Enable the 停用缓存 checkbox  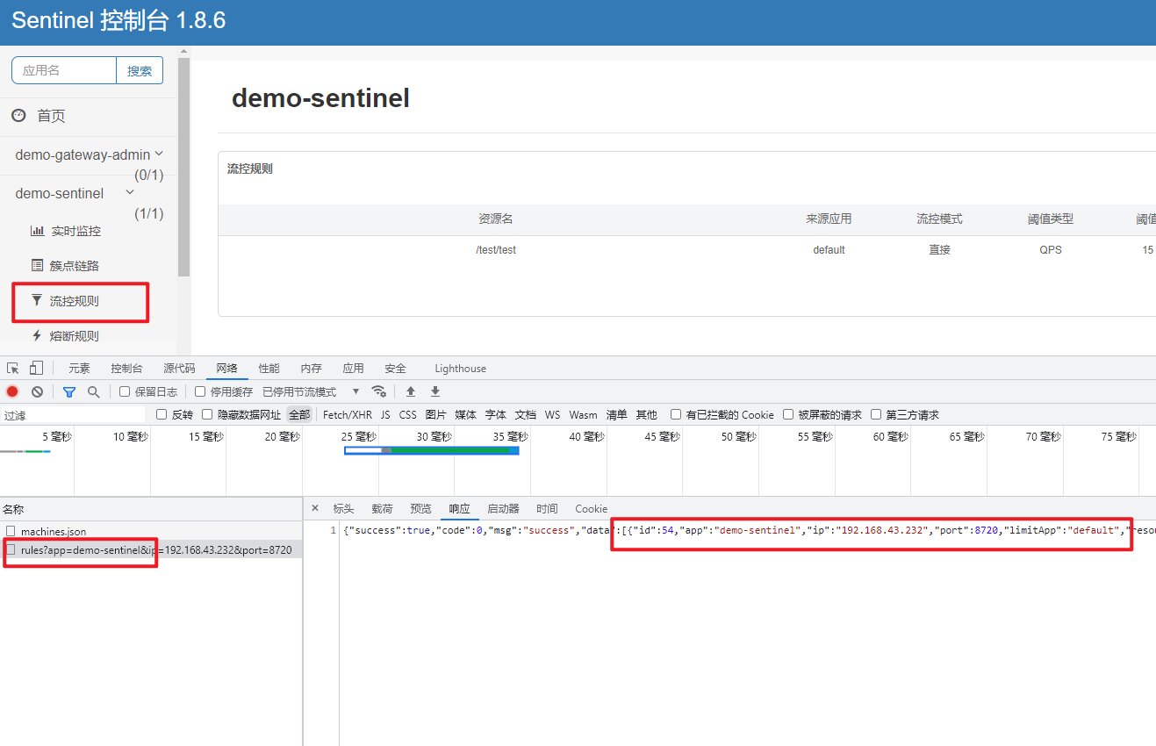coord(200,391)
